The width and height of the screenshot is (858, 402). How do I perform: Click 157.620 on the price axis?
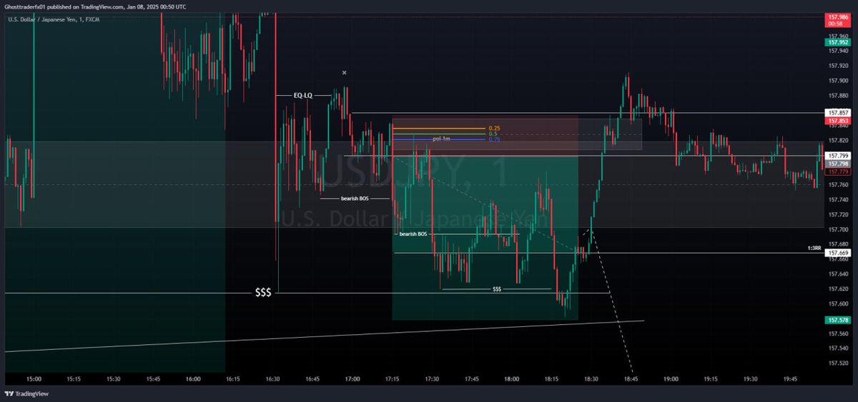coord(838,289)
